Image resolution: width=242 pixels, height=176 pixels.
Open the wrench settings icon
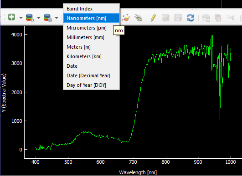[138, 18]
